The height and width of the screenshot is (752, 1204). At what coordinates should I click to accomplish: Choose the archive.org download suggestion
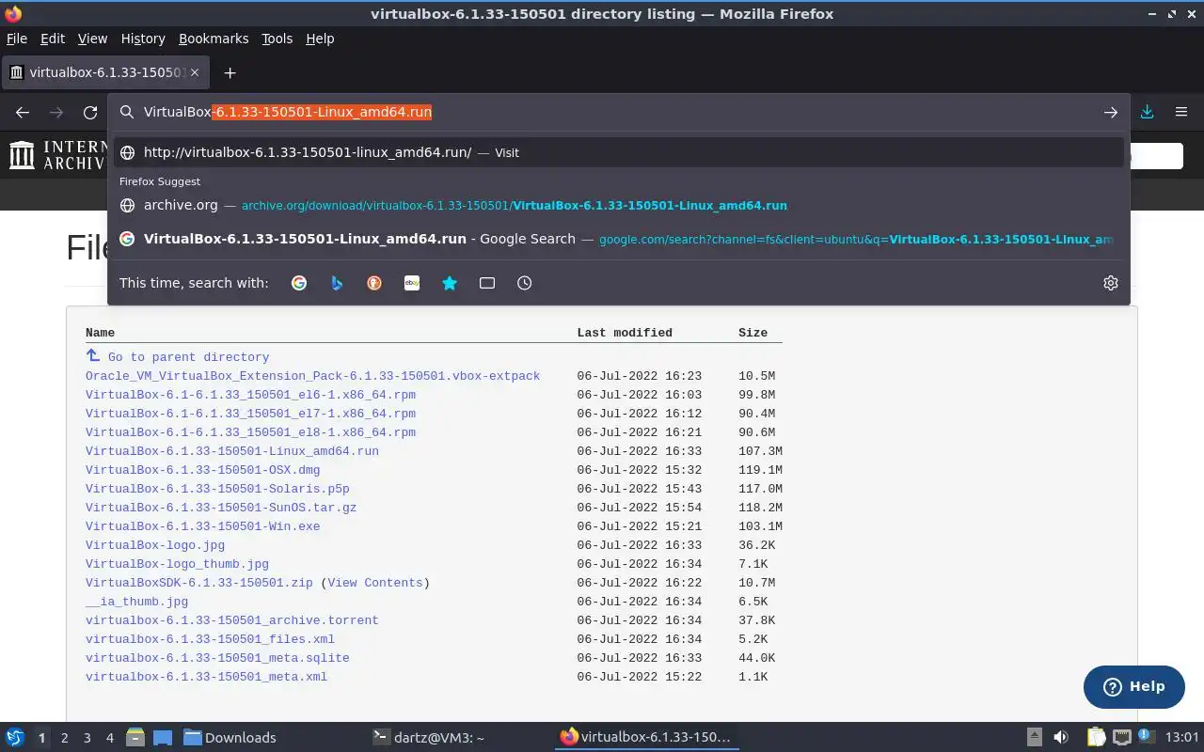619,205
